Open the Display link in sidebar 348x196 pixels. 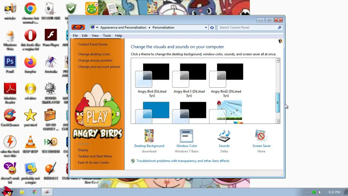83,150
